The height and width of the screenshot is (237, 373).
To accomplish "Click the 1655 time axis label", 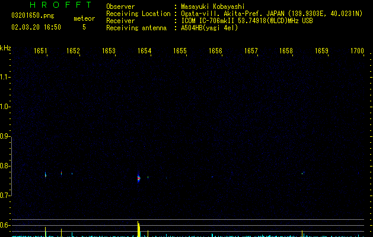I will tap(180, 51).
